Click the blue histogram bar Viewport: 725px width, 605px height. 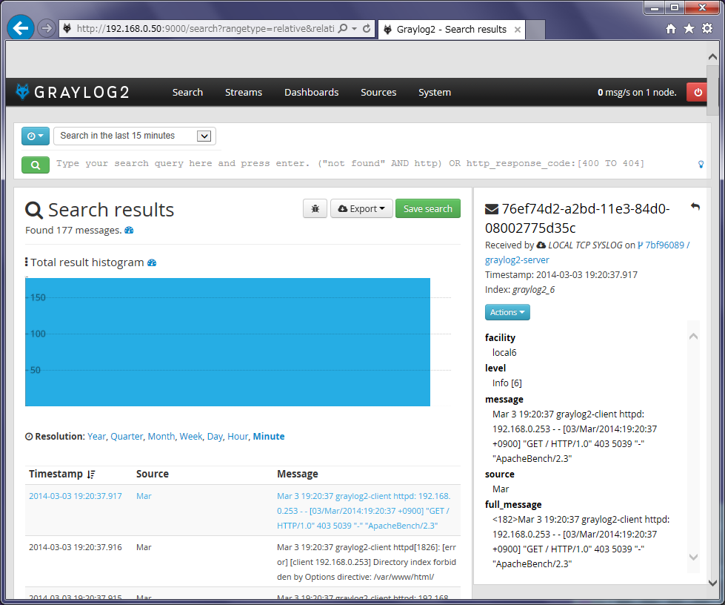227,342
